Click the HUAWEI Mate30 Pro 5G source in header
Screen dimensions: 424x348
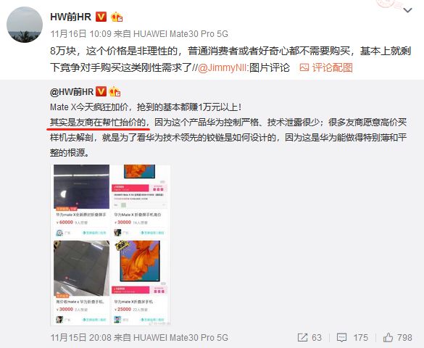click(180, 34)
